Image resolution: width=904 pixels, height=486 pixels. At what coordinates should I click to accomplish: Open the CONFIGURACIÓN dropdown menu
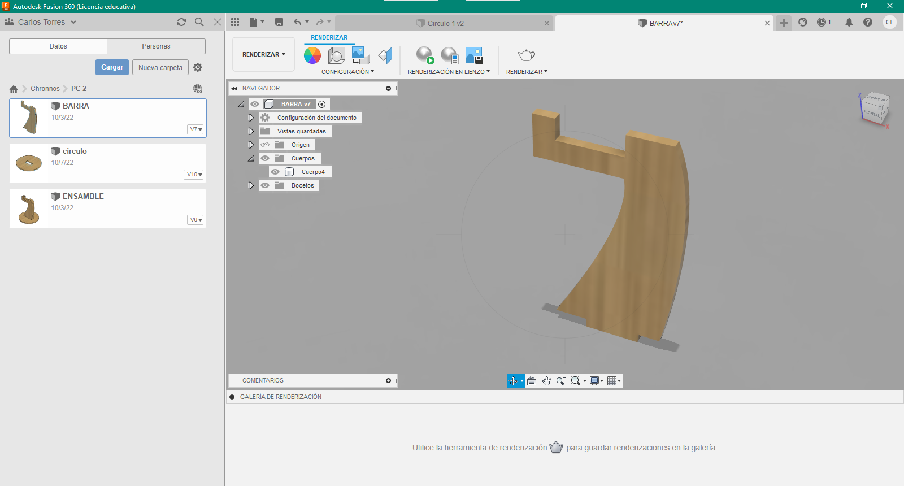coord(348,72)
